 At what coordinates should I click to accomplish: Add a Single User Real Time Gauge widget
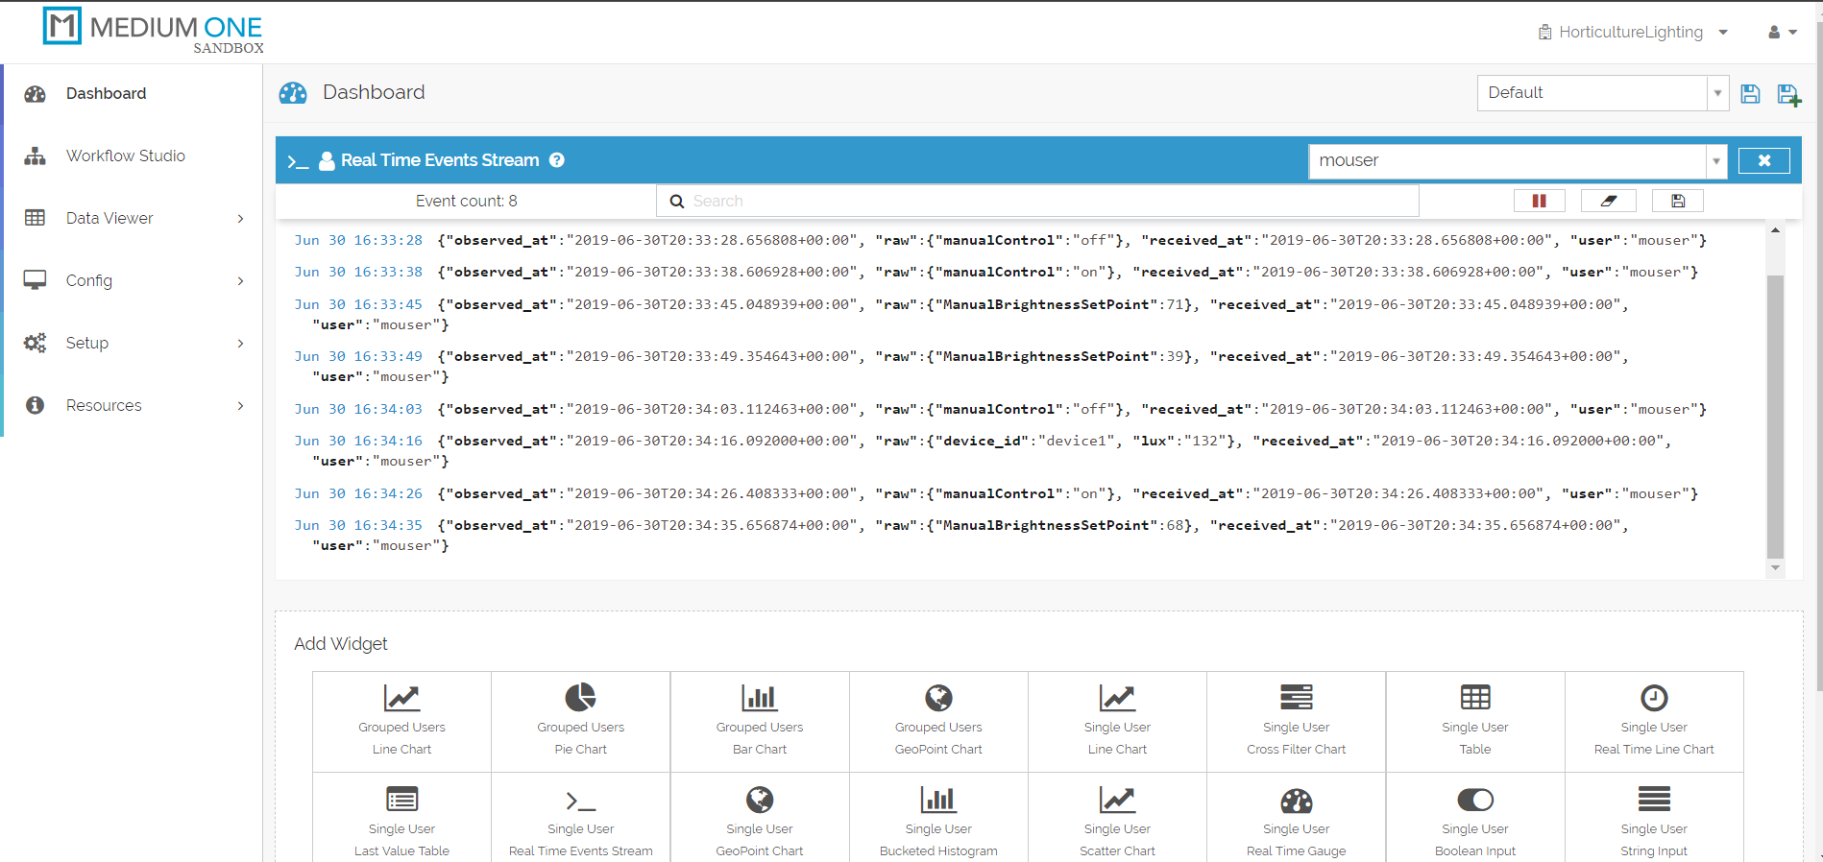coord(1296,823)
